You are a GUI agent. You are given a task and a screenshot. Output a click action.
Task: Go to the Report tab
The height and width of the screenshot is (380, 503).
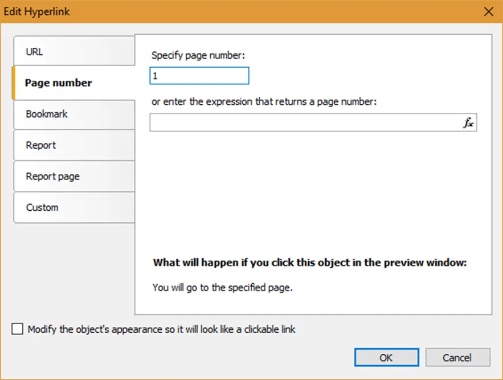73,145
